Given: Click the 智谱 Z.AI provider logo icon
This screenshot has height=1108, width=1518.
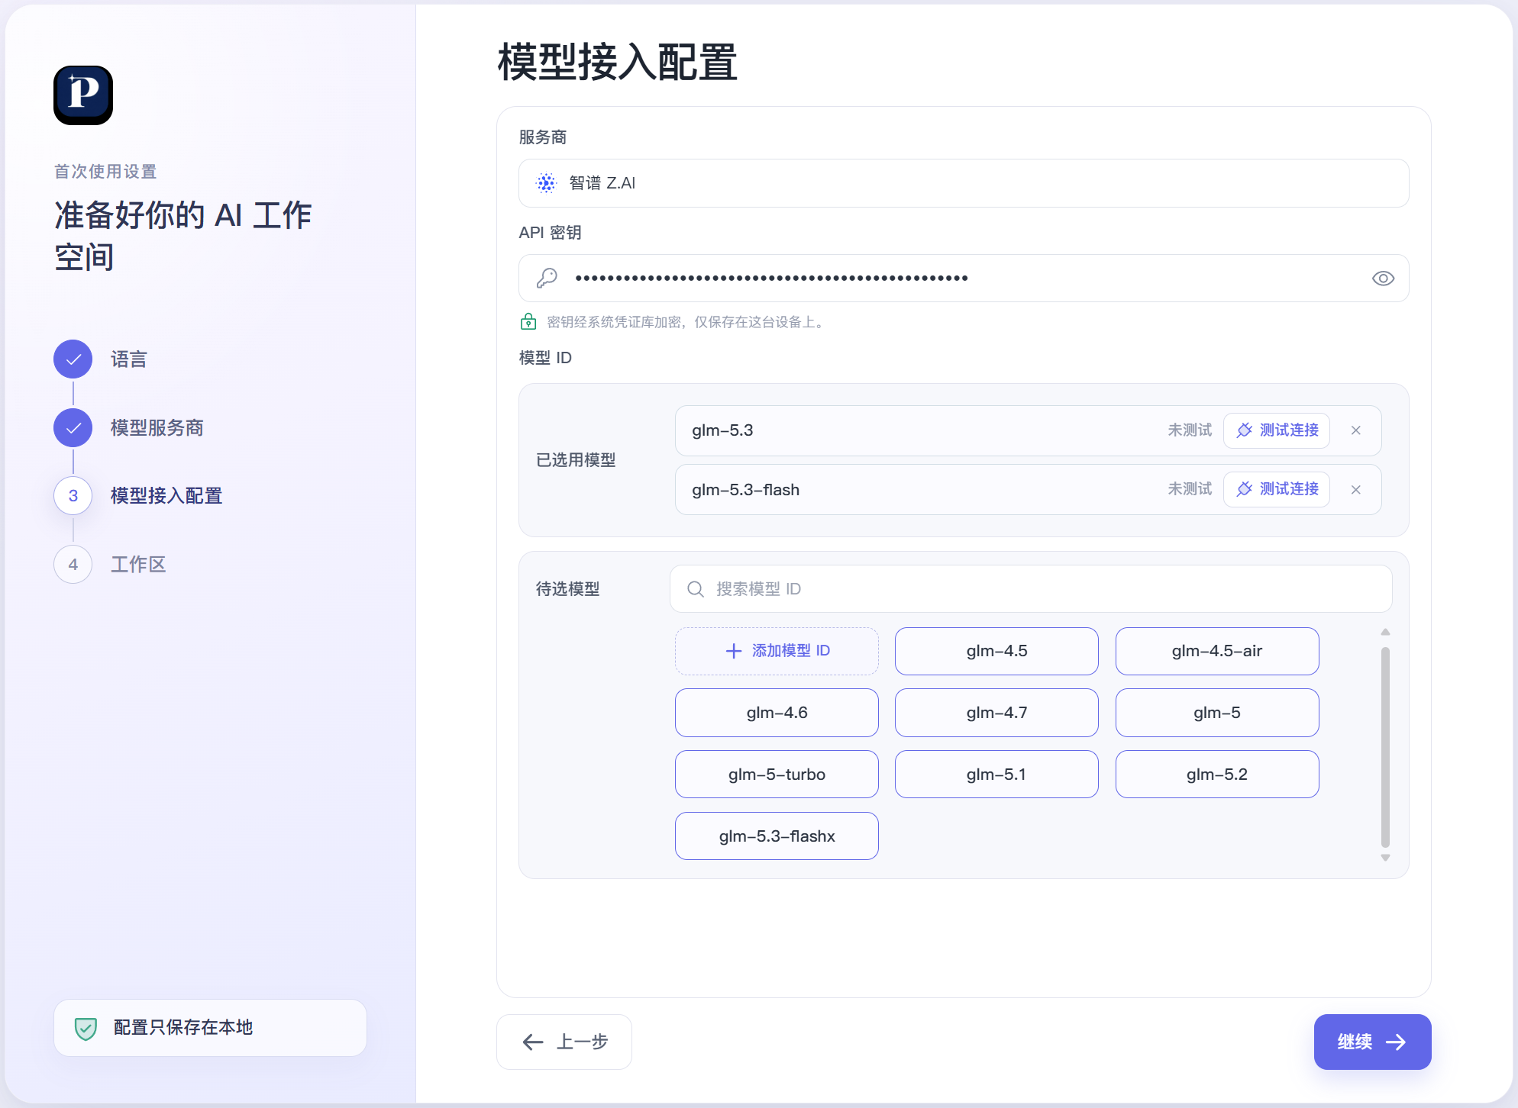Looking at the screenshot, I should tap(547, 183).
